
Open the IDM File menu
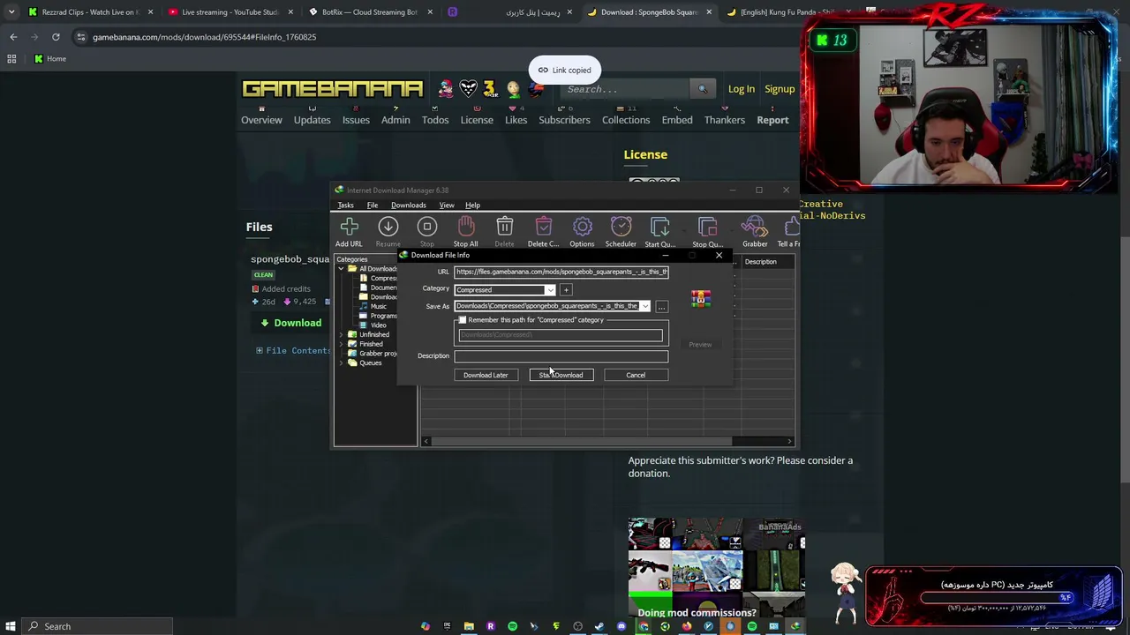coord(373,205)
